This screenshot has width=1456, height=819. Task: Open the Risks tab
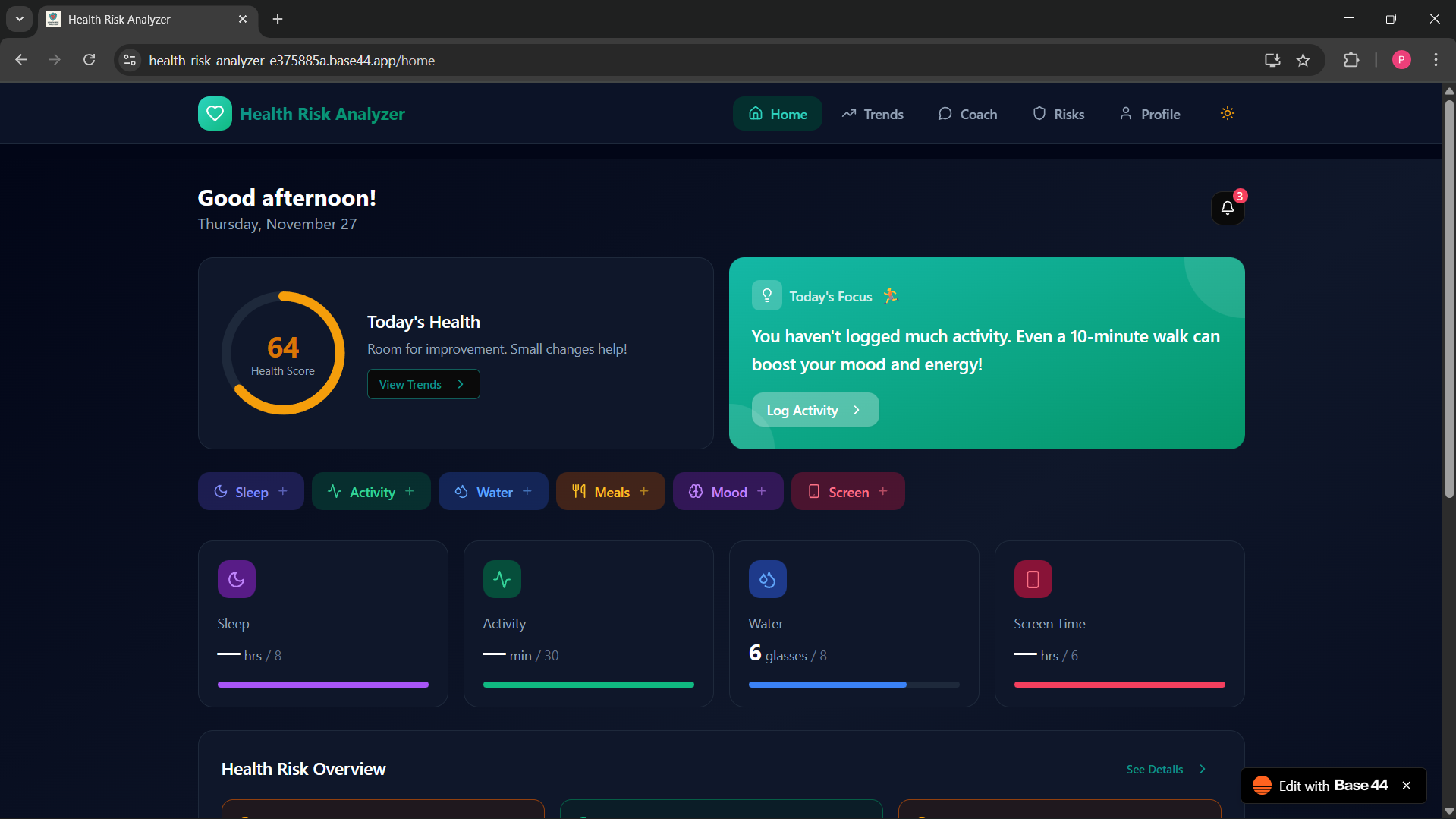(1059, 114)
